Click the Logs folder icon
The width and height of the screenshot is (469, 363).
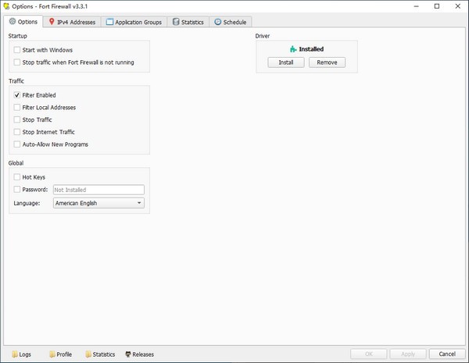point(15,354)
